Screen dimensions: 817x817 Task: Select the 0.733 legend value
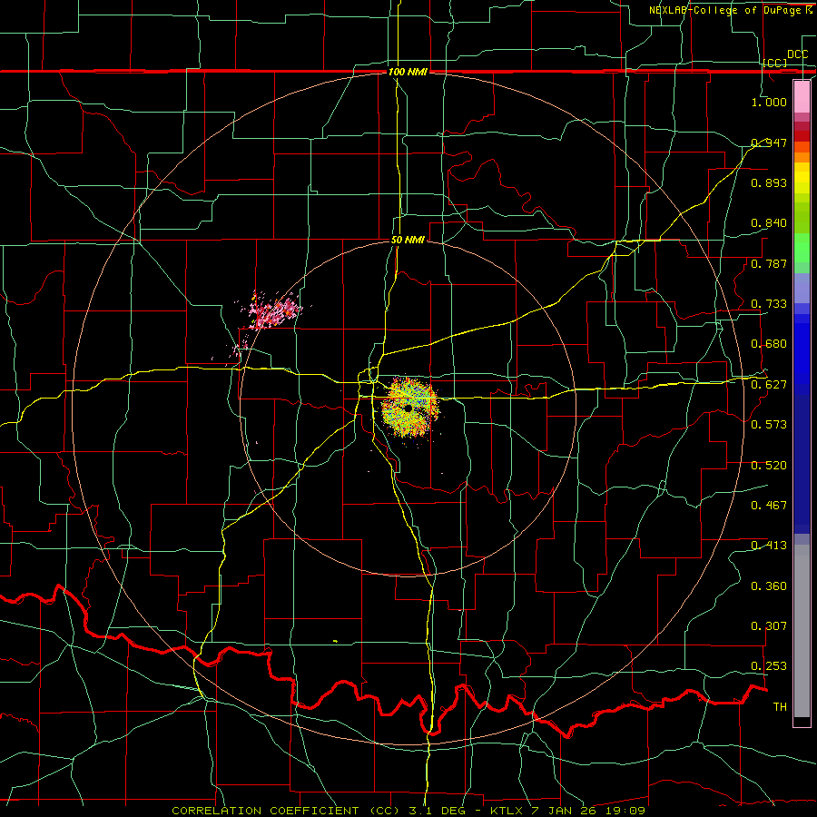pos(769,304)
